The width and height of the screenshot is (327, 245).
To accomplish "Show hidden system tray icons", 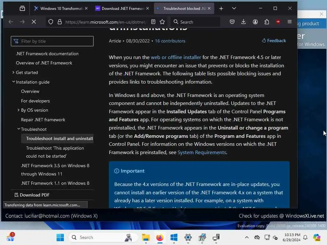I will tap(247, 237).
